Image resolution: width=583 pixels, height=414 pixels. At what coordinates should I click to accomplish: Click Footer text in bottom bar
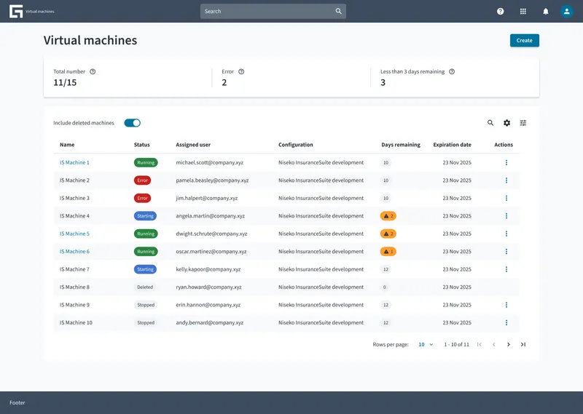point(17,403)
